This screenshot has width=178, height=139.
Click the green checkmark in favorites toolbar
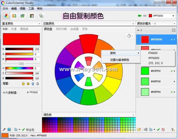pos(158,129)
